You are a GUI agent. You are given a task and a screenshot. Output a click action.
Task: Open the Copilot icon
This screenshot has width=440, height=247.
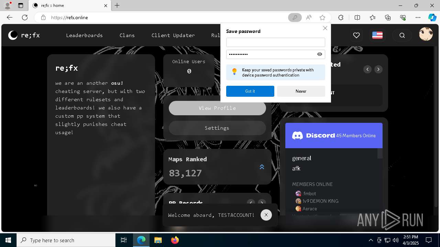pyautogui.click(x=432, y=17)
